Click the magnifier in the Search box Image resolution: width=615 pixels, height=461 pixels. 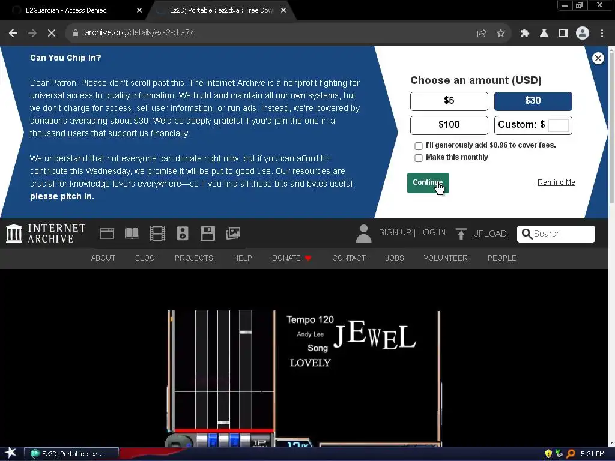tap(527, 234)
